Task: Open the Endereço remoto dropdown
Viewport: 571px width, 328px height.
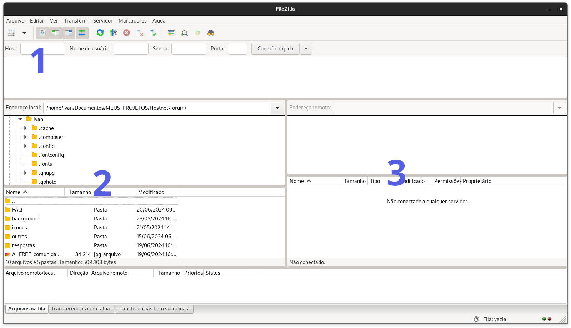Action: tap(560, 108)
